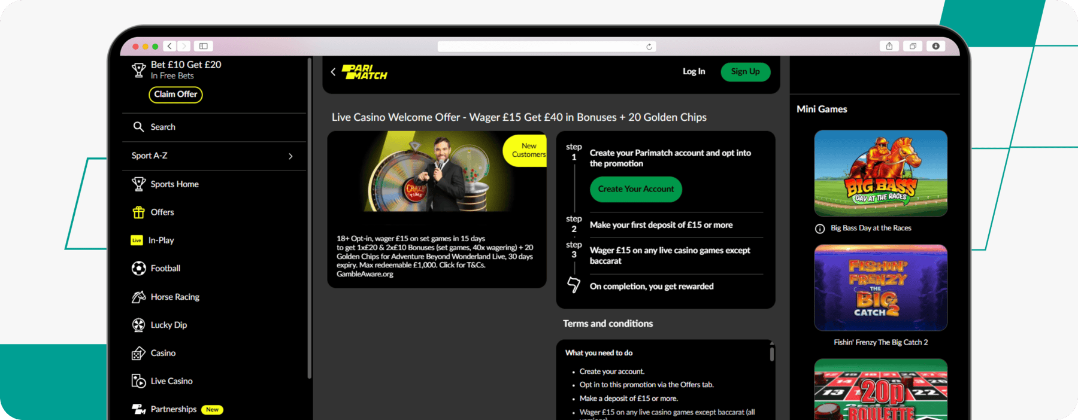Toggle the browser sidebar button

204,46
